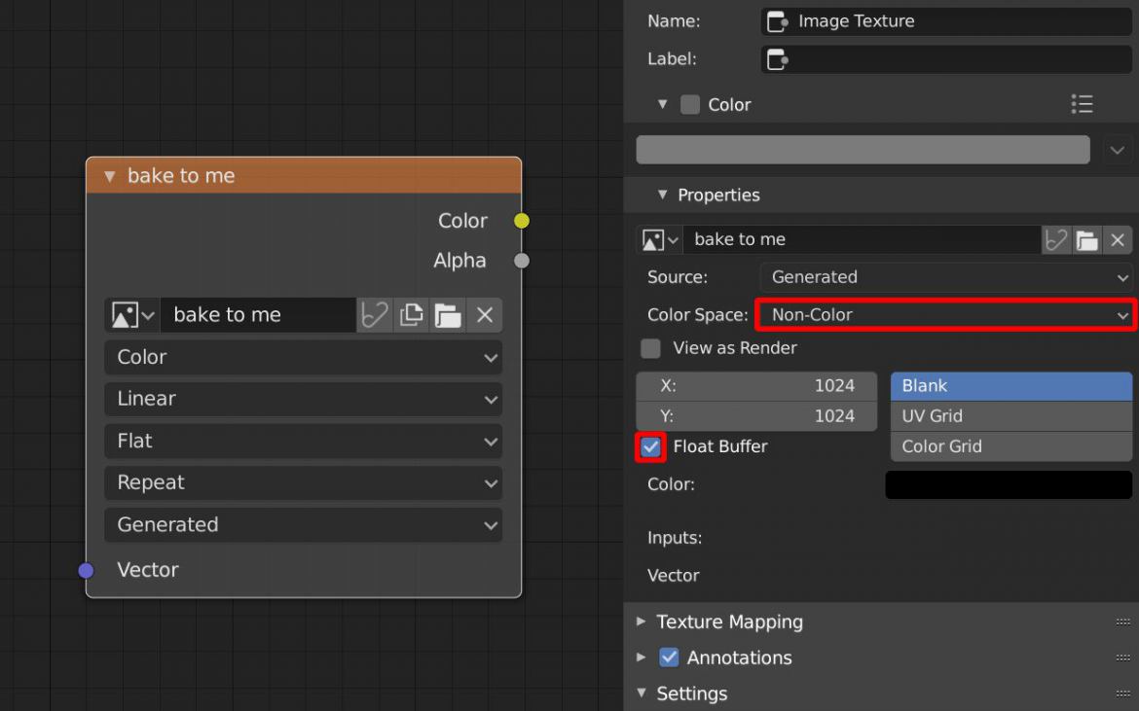This screenshot has height=711, width=1139.
Task: Click the fake user icon in the node
Action: point(375,315)
